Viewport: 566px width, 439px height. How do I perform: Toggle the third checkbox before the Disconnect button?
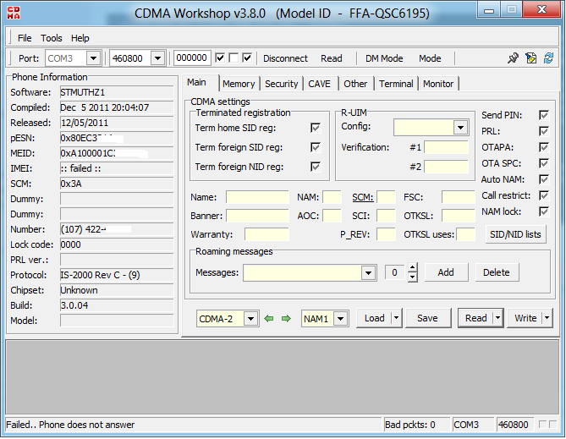(x=247, y=58)
